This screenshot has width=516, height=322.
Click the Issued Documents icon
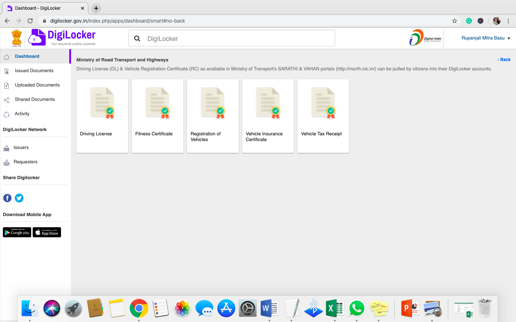coord(6,71)
